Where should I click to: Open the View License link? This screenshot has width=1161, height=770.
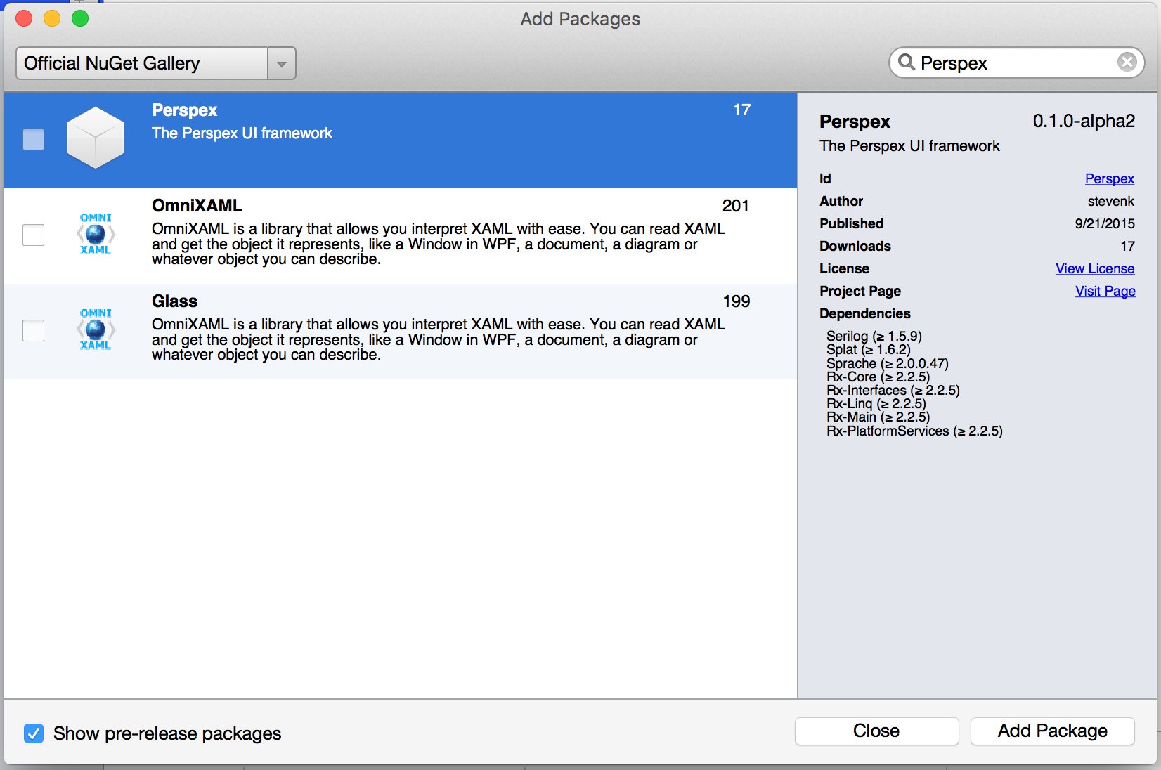(x=1094, y=268)
